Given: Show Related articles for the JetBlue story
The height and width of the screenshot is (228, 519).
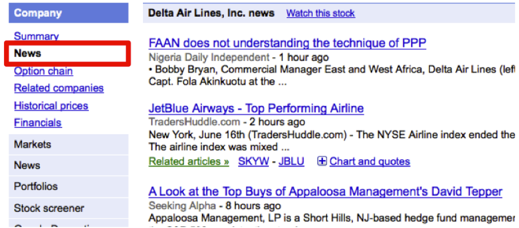Looking at the screenshot, I should coord(189,161).
